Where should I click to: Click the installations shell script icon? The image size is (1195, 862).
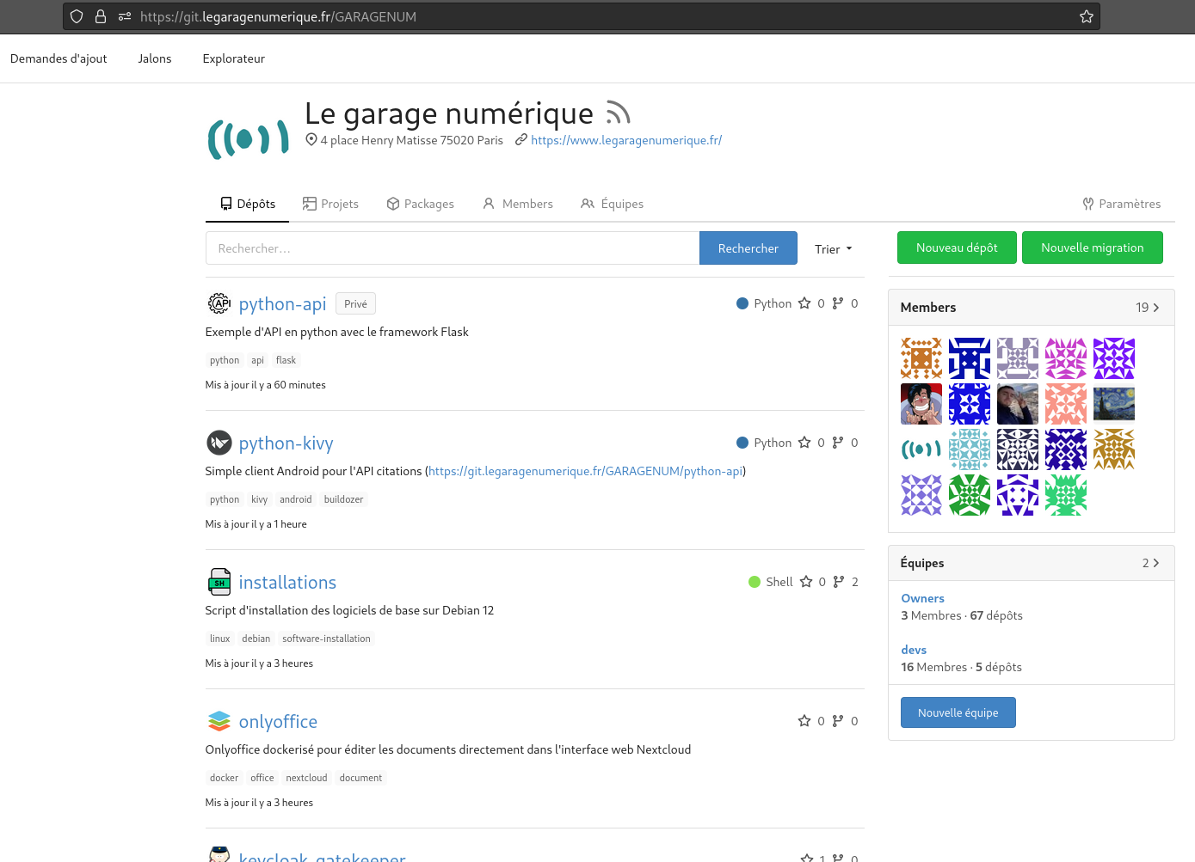pos(219,582)
